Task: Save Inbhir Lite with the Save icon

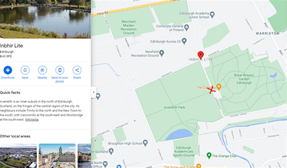Action: [25, 70]
